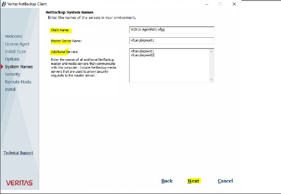Screen dimensions: 281x194
Task: Click the 'Master Server Name:' label
Action: 66,41
